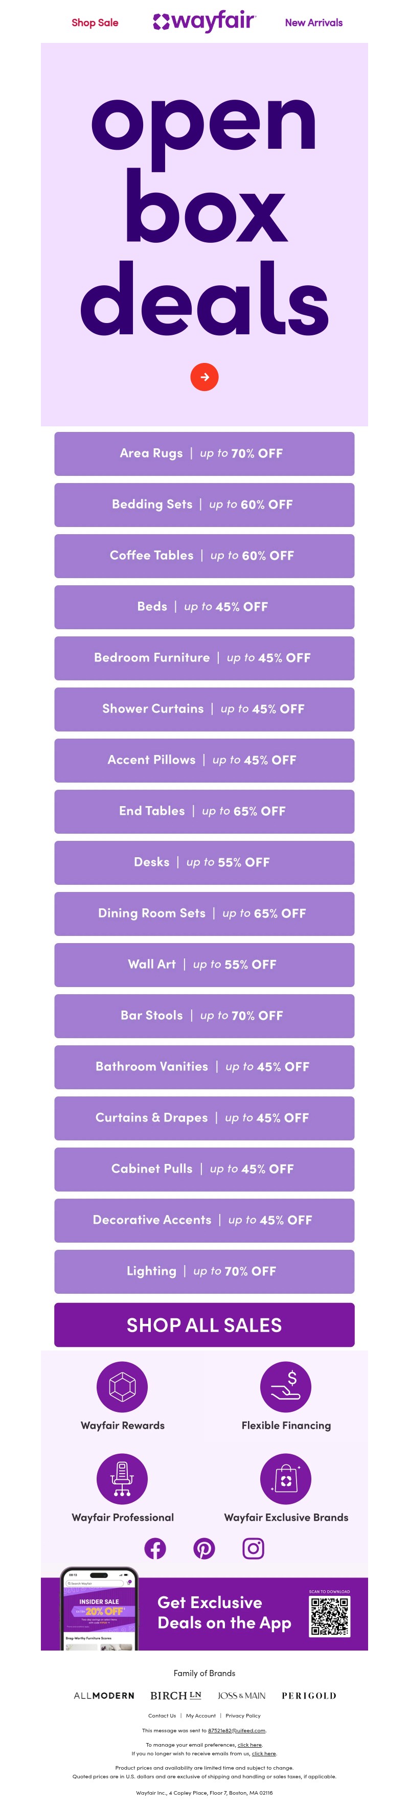The height and width of the screenshot is (1809, 409).
Task: Select Area Rugs up to 70% OFF
Action: point(204,453)
